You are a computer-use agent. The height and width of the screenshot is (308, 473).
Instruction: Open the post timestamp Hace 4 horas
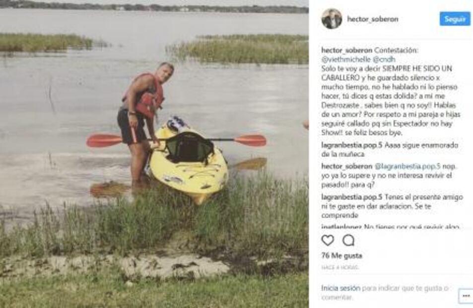pos(340,268)
